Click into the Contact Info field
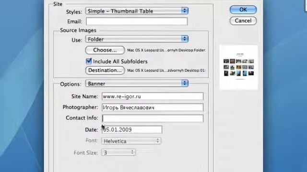 click(x=153, y=118)
